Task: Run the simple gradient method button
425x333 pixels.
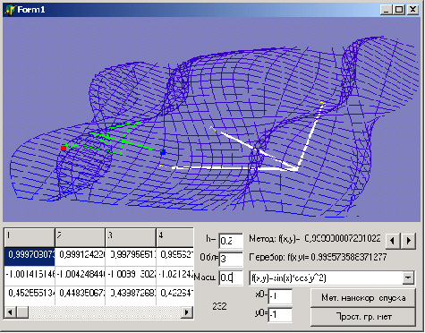Action: (x=363, y=317)
